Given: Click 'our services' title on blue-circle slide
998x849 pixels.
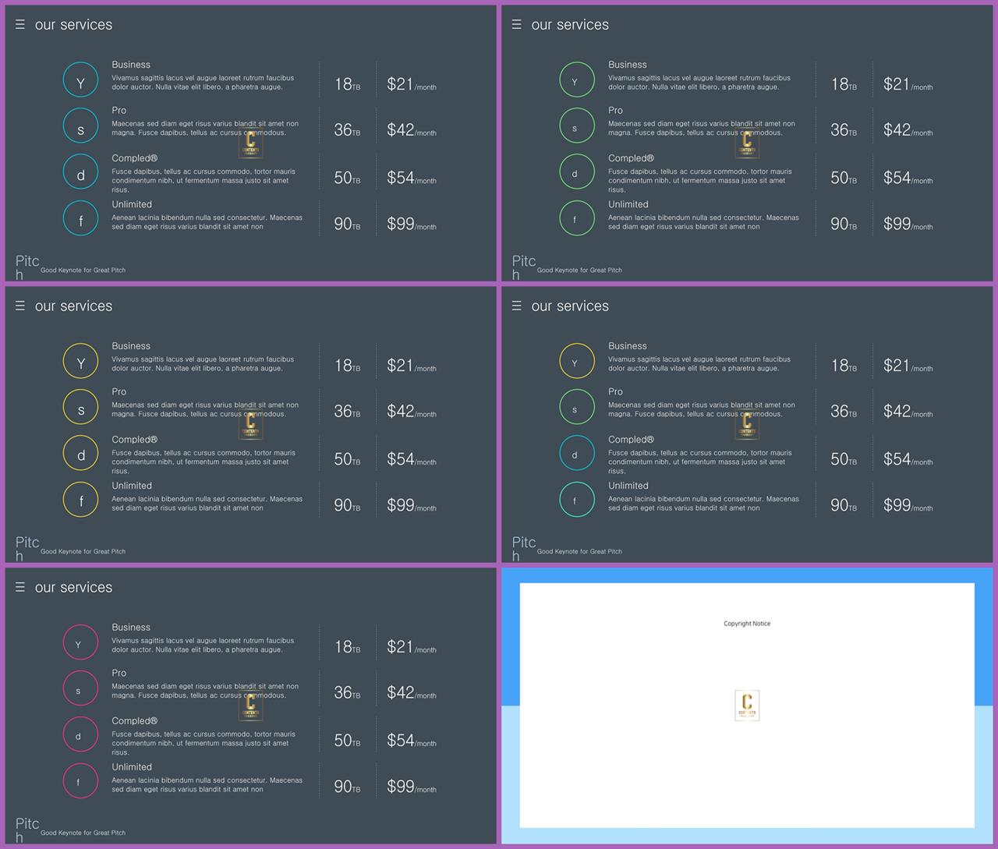Looking at the screenshot, I should 73,24.
